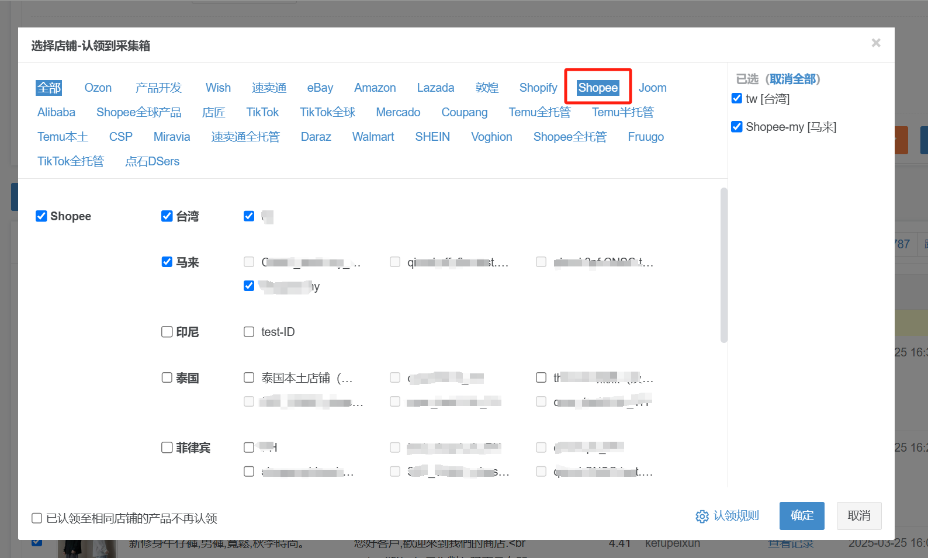928x558 pixels.
Task: Select the Fruugo tab
Action: [646, 137]
